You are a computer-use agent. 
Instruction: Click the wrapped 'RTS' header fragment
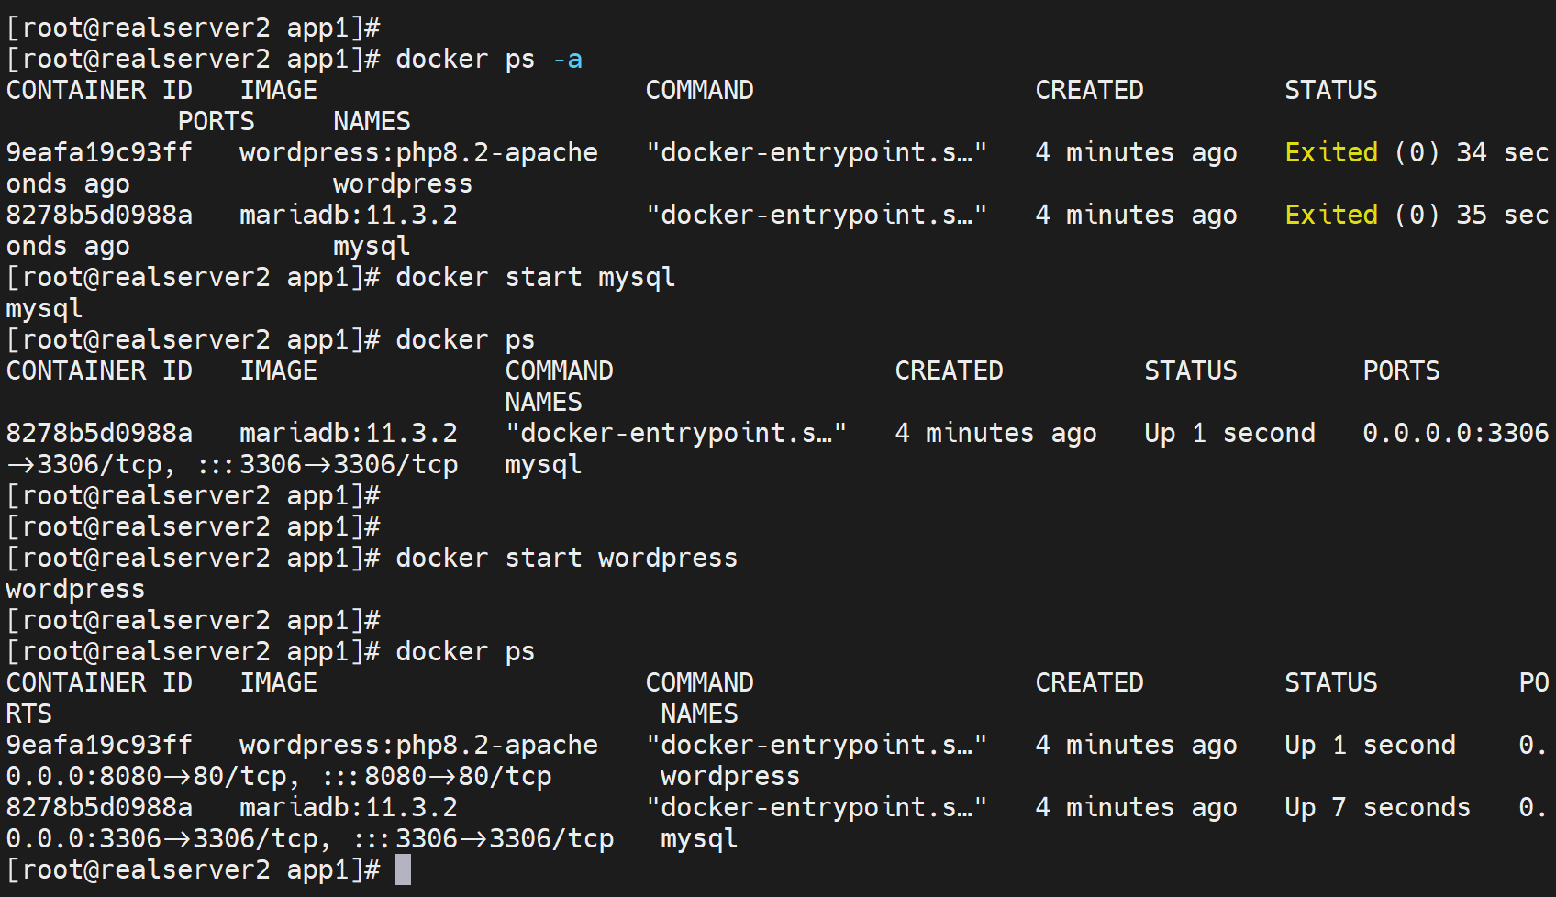(x=28, y=714)
